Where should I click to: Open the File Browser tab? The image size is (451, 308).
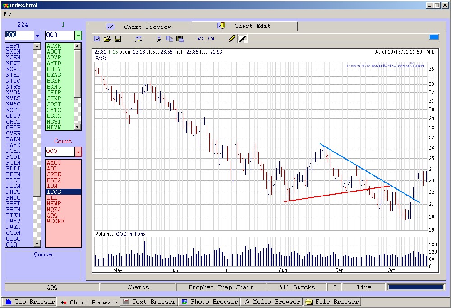(332, 302)
